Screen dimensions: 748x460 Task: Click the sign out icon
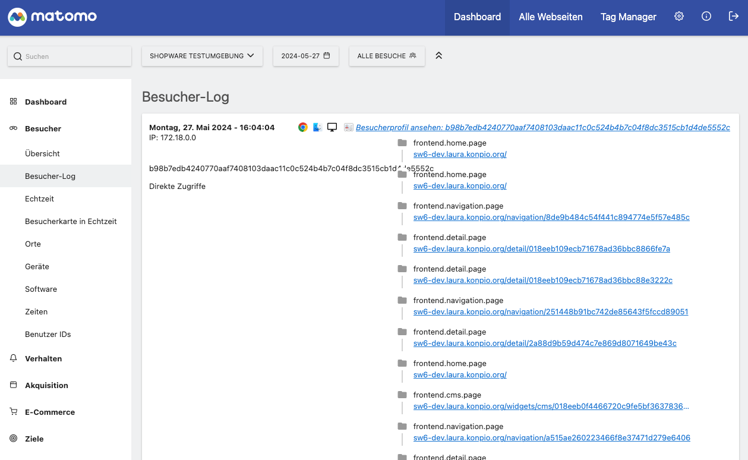(x=734, y=17)
